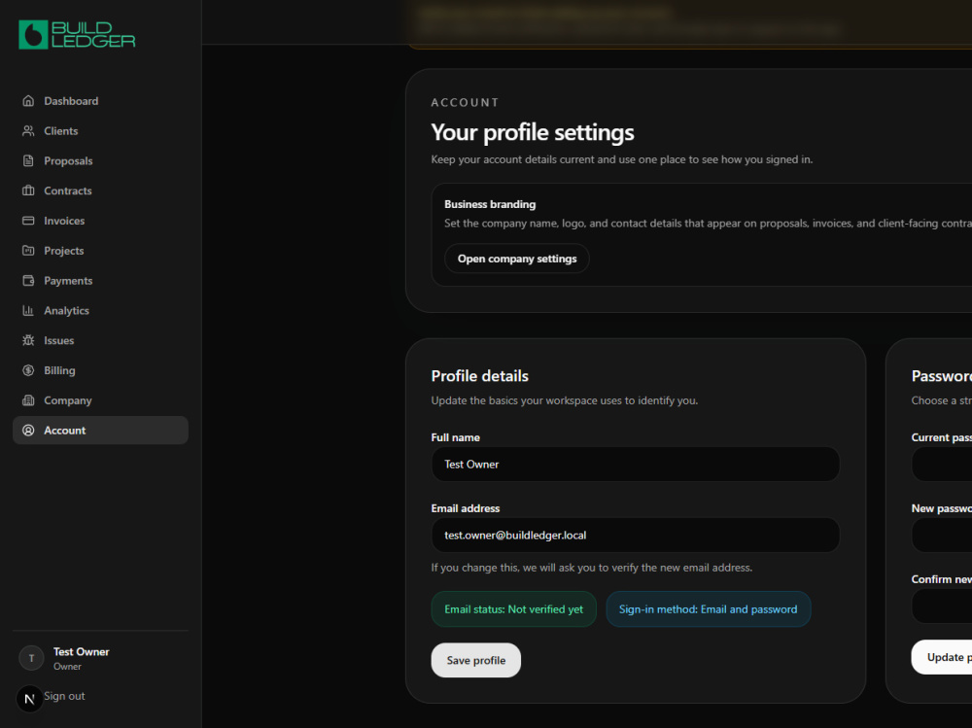Click the Current password field

pyautogui.click(x=942, y=464)
